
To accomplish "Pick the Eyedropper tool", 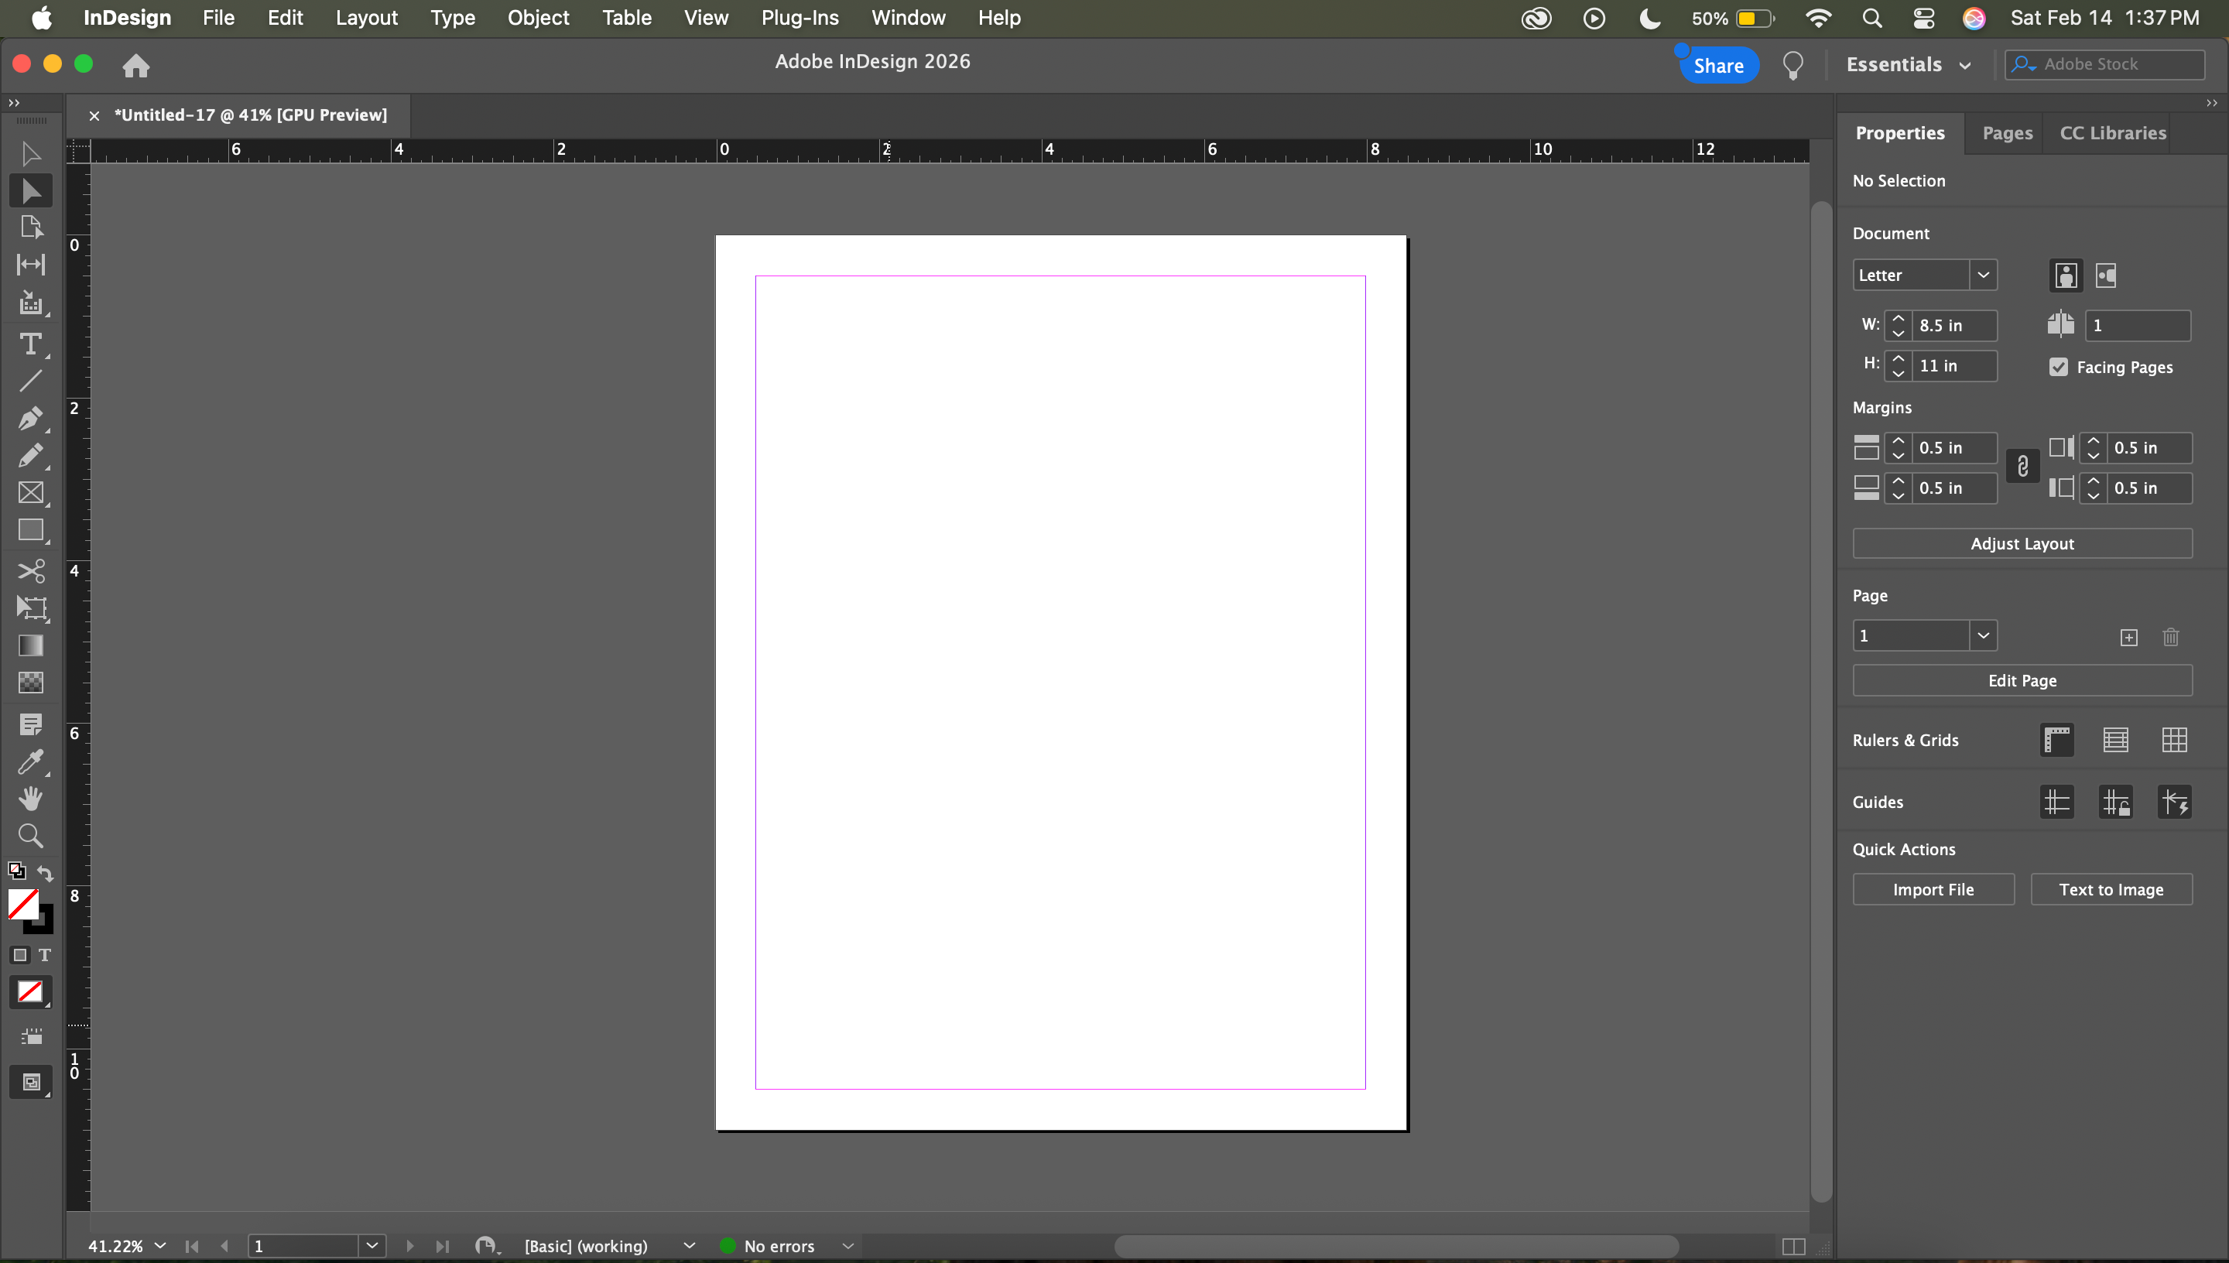I will pyautogui.click(x=30, y=762).
